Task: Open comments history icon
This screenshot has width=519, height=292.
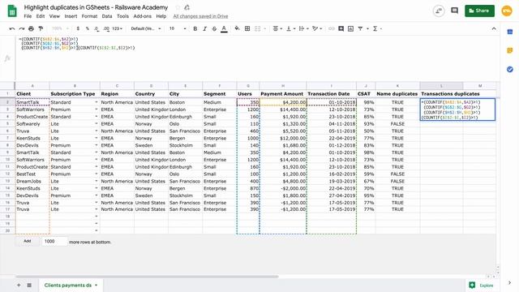Action: tap(454, 11)
